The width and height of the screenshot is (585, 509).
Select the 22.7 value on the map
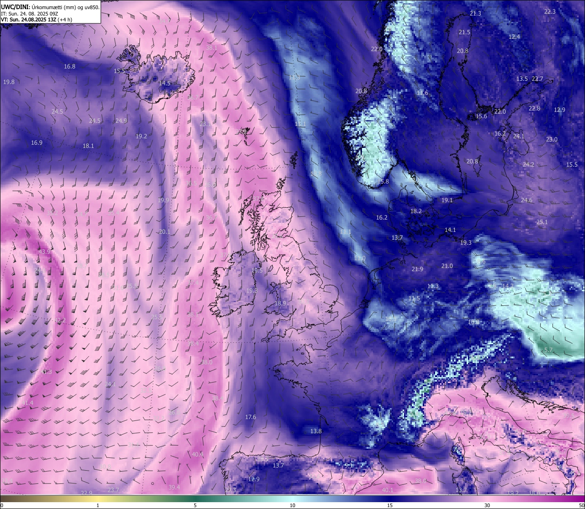[x=537, y=79]
